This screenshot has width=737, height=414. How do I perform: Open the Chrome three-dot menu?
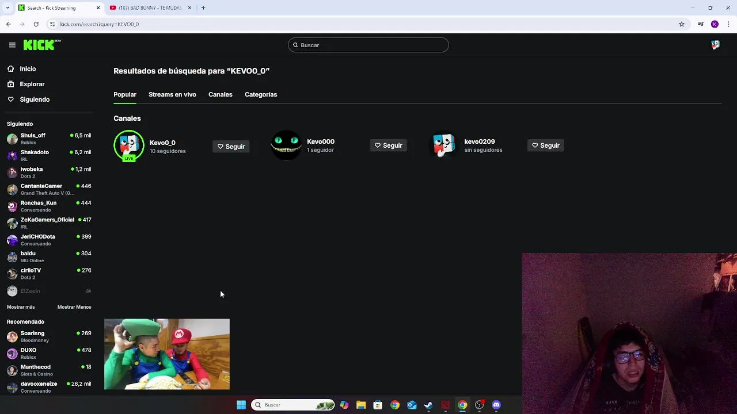click(729, 24)
